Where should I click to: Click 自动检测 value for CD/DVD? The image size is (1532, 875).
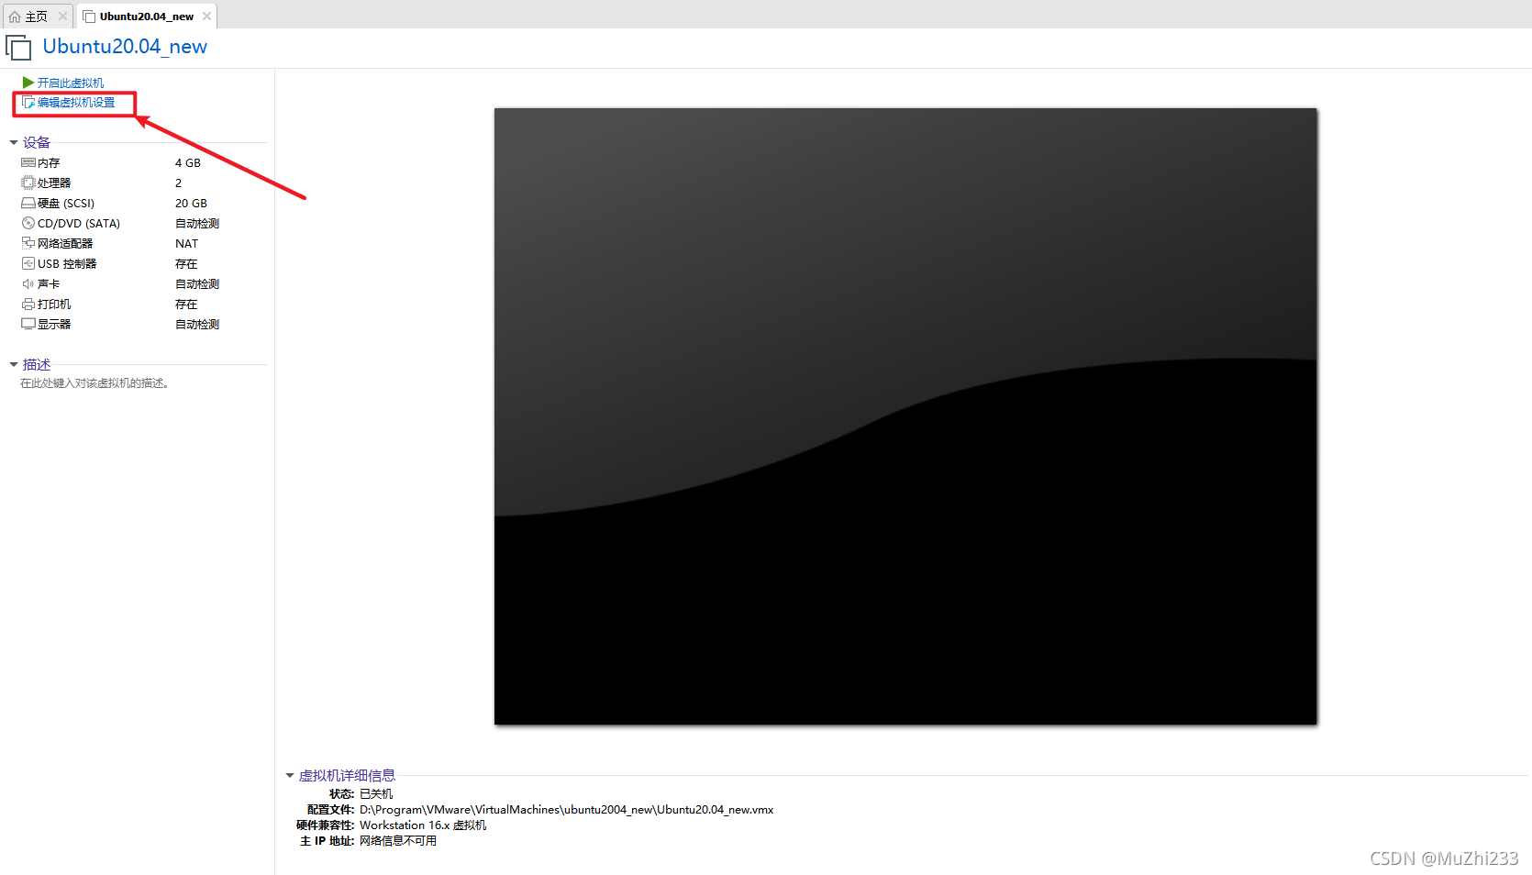[x=197, y=224]
